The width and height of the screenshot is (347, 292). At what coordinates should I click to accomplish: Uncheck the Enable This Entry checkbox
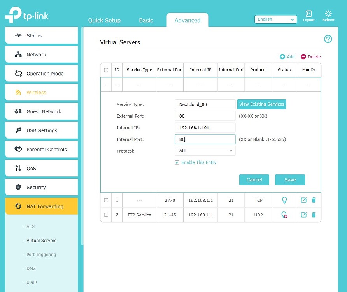177,163
